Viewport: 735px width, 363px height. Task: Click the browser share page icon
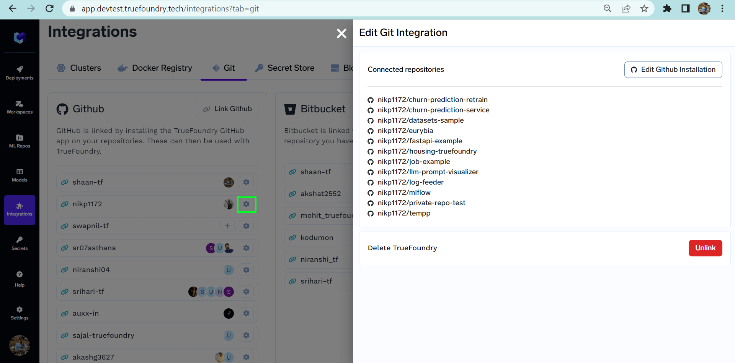pos(626,8)
